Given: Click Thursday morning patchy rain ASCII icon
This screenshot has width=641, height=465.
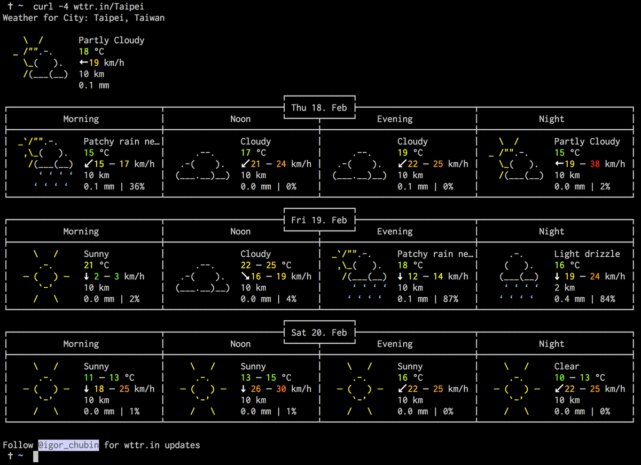Looking at the screenshot, I should (x=46, y=164).
